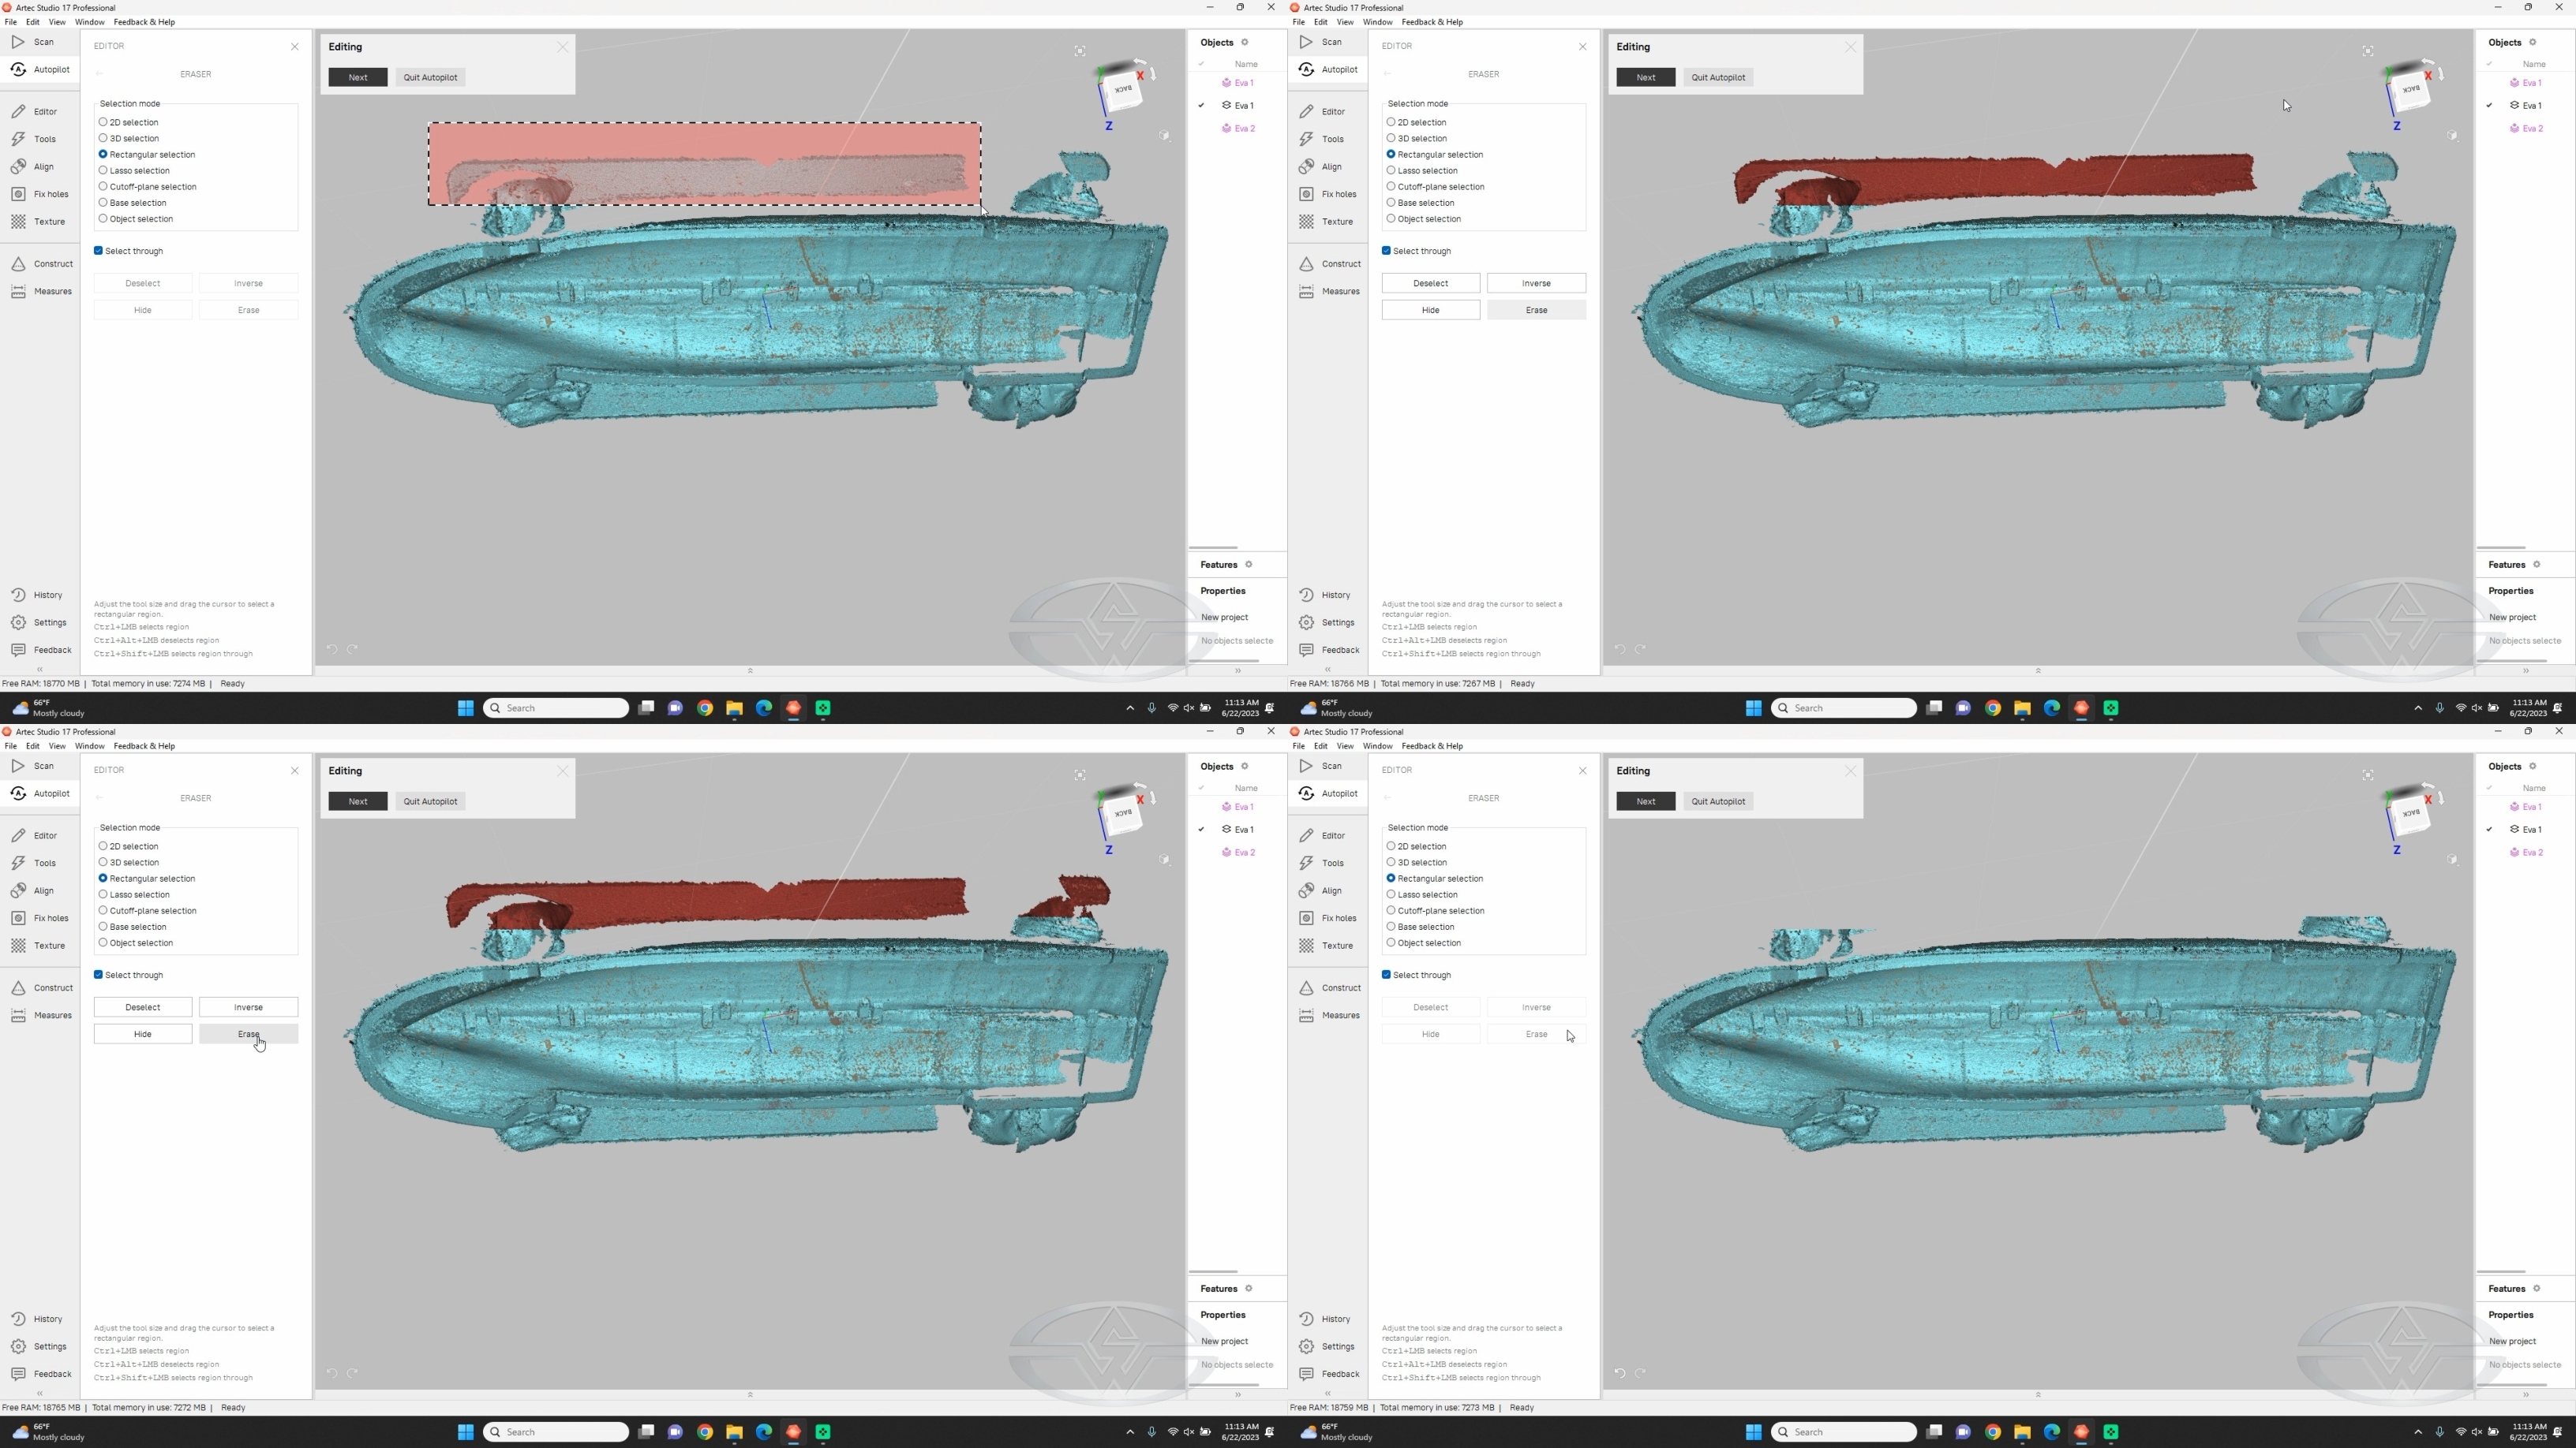Screen dimensions: 2576x1448
Task: Click Objects panel horizontal scrollbar in bottom-left window
Action: [x=1213, y=1272]
